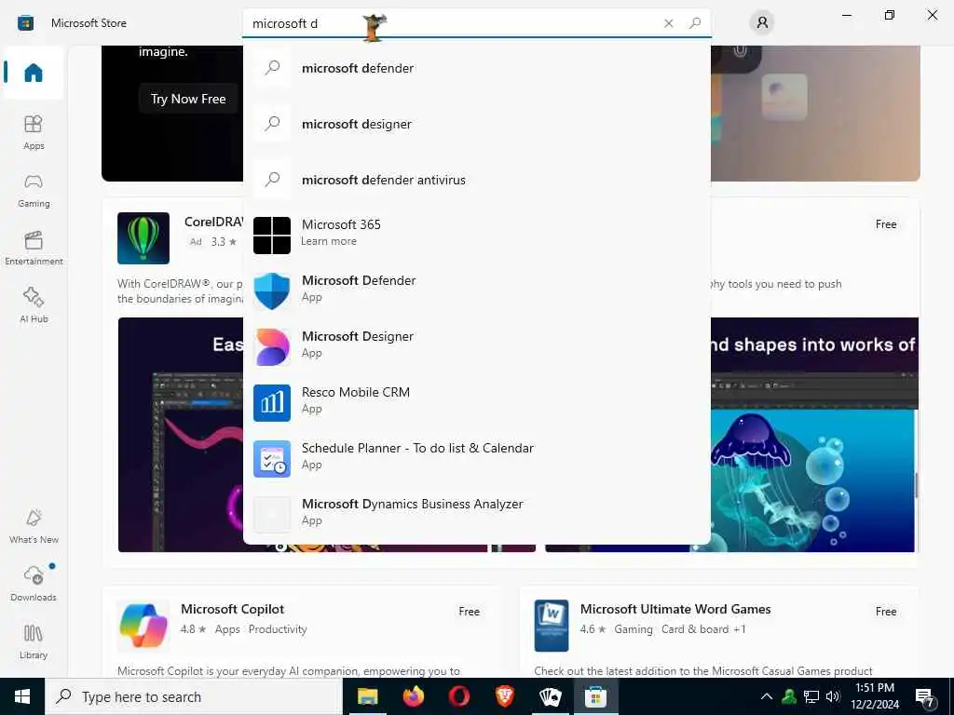Open the volume control in tray
The height and width of the screenshot is (715, 954).
click(x=833, y=696)
